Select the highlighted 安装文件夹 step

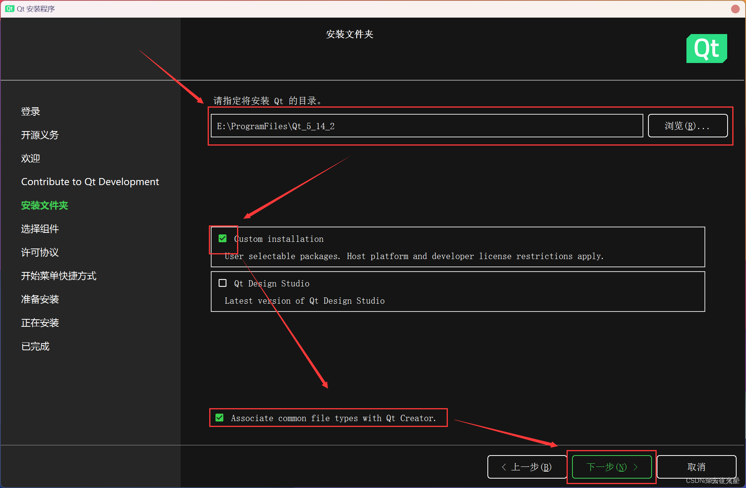[x=45, y=205]
